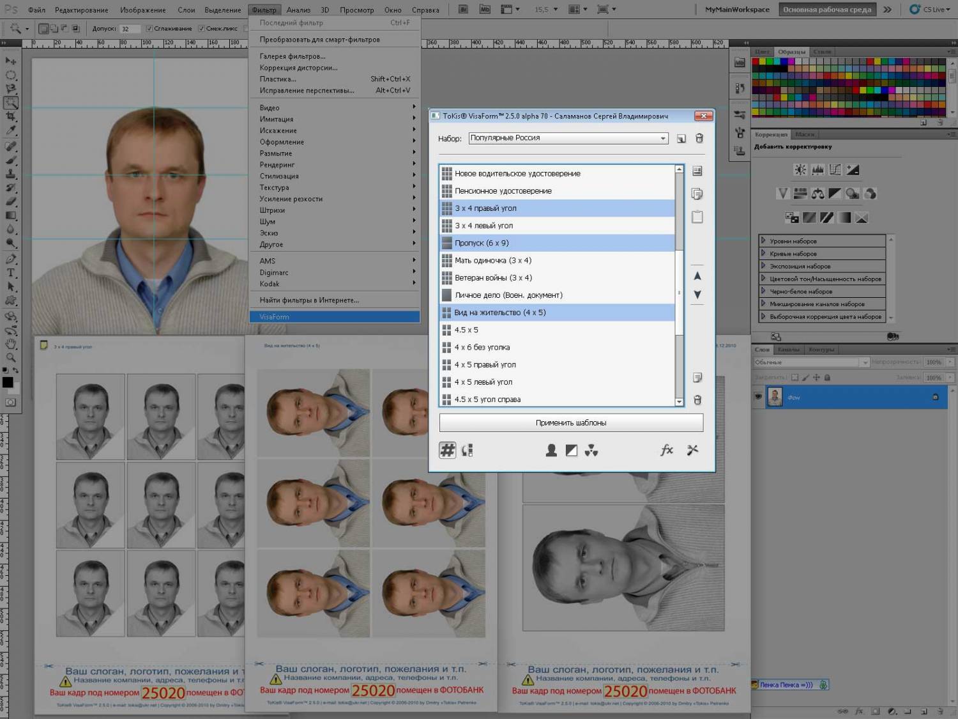Screen dimensions: 958x719
Task: Open the Искажение filter submenu
Action: [x=335, y=130]
